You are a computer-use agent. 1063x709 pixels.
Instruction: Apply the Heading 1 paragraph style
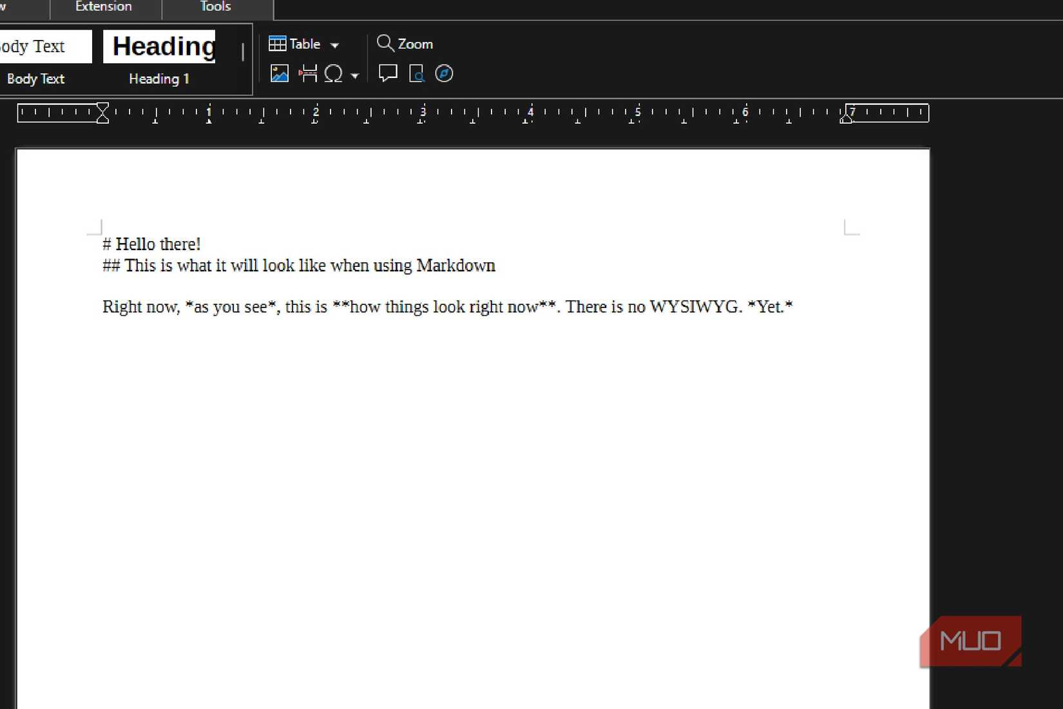(158, 79)
